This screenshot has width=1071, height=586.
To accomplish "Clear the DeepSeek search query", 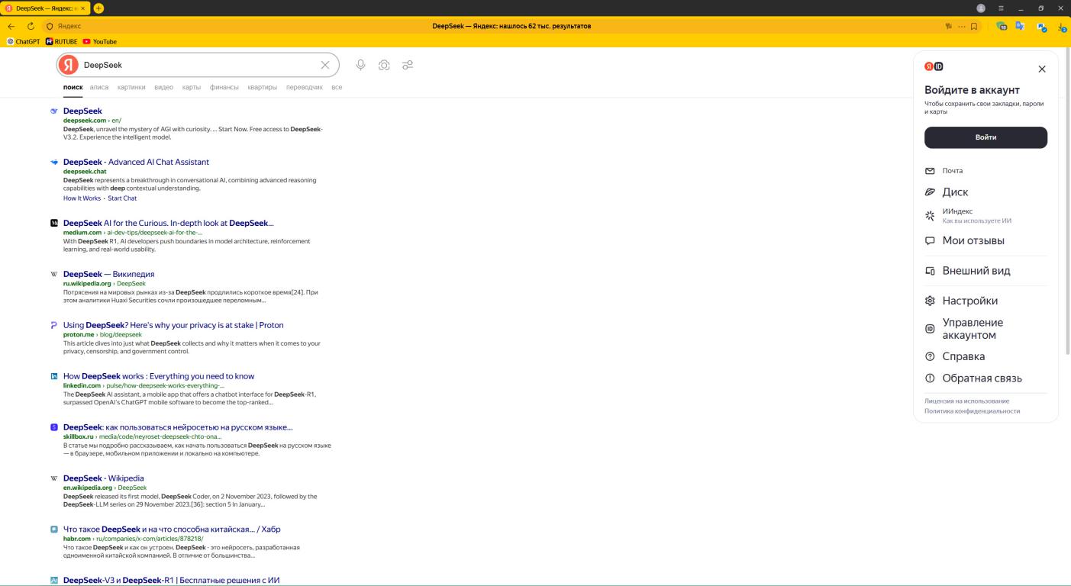I will pyautogui.click(x=325, y=65).
